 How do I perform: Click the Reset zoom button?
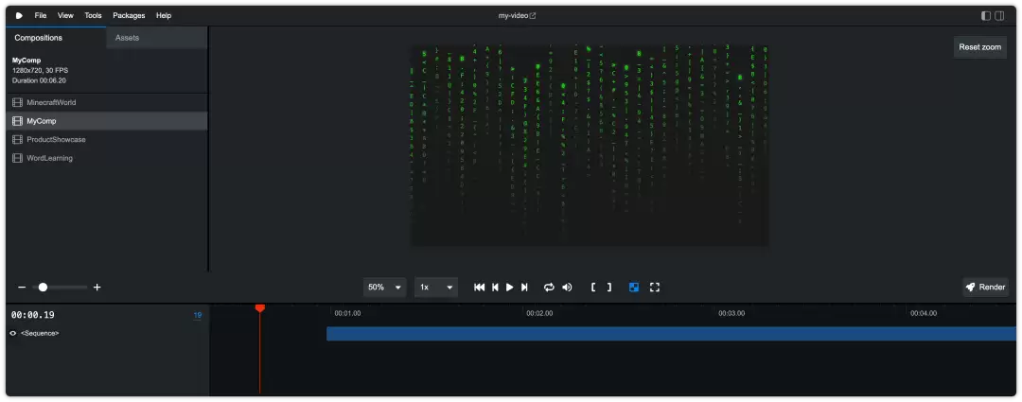(x=979, y=47)
